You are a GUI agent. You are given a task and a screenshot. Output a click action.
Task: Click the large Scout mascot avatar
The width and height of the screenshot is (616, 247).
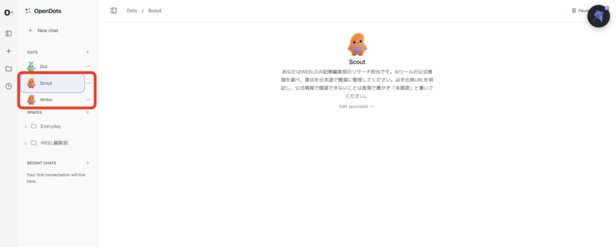[x=357, y=44]
